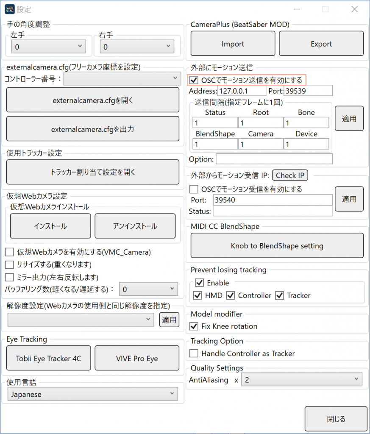370x434 pixels.
Task: Expand the コントローラー番号 dropdown
Action: (122, 78)
